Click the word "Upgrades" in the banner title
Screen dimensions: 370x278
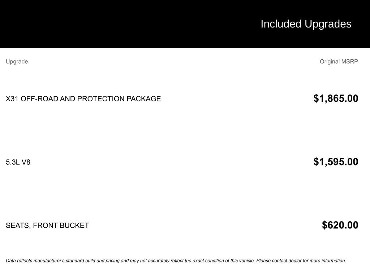[328, 24]
